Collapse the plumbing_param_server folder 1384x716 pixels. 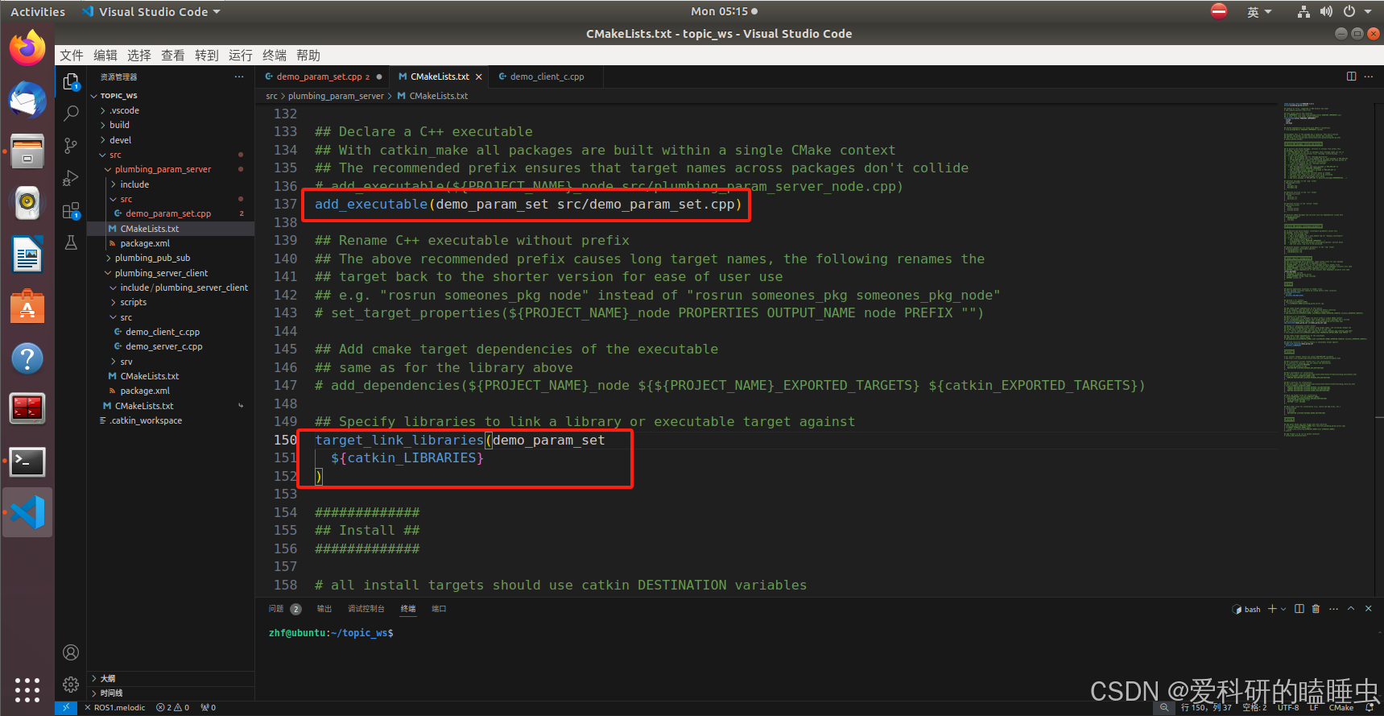(171, 169)
